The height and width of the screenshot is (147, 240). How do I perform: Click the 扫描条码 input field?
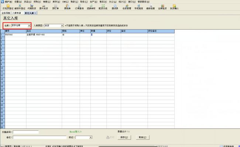pyautogui.click(x=26, y=132)
